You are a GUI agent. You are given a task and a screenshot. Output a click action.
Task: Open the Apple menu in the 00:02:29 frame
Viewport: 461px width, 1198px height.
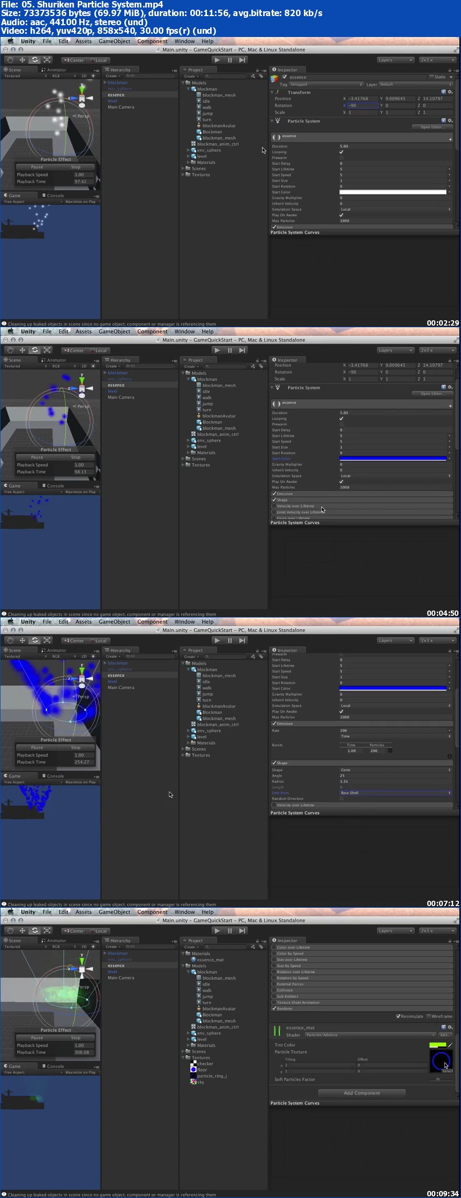(x=11, y=41)
